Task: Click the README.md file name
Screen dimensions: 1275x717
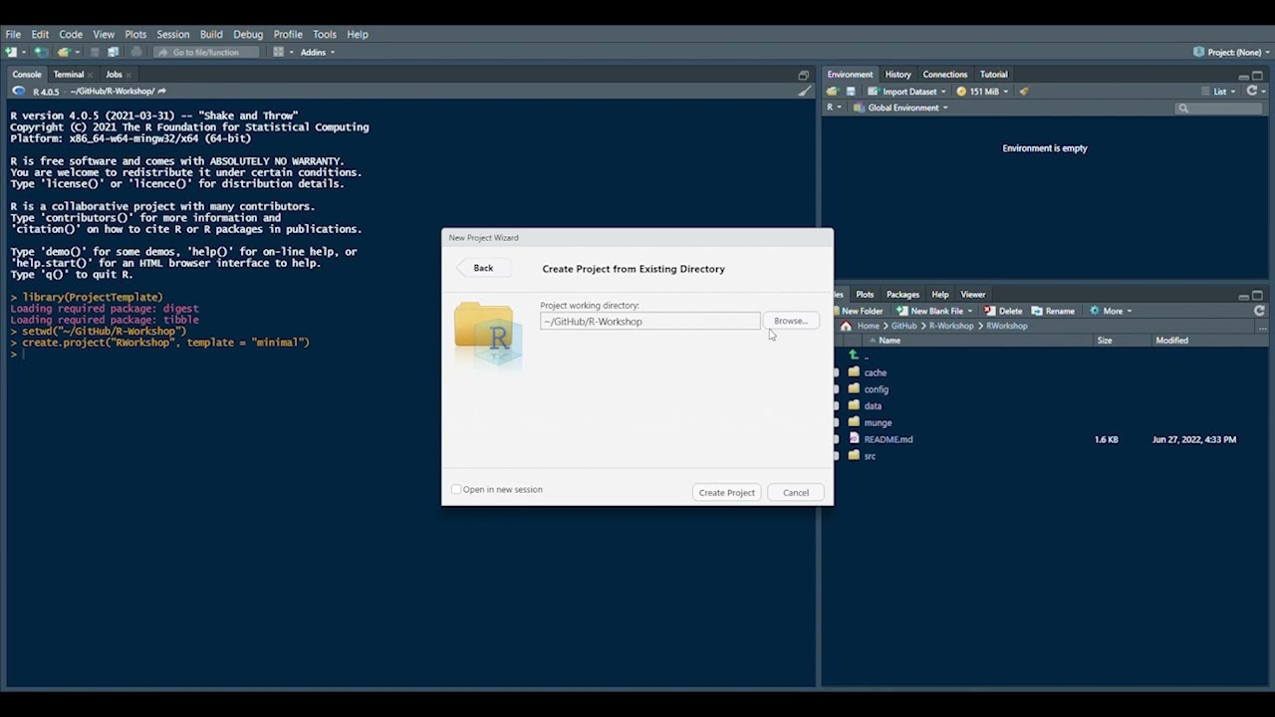Action: pos(889,439)
